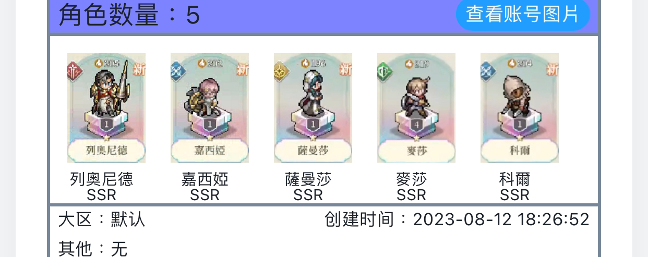Click the 查看账号图片 button
Screen dimensions: 648x257
[x=523, y=14]
